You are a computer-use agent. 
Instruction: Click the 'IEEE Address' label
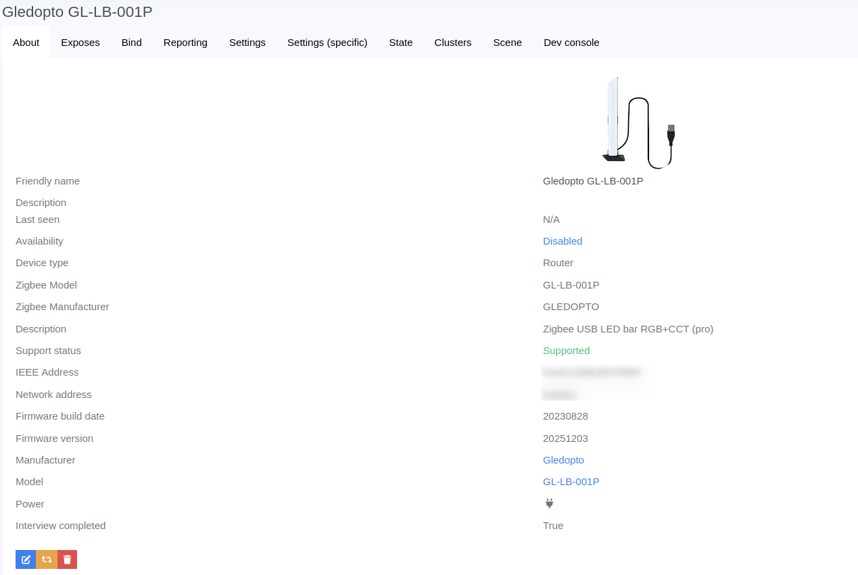[47, 372]
